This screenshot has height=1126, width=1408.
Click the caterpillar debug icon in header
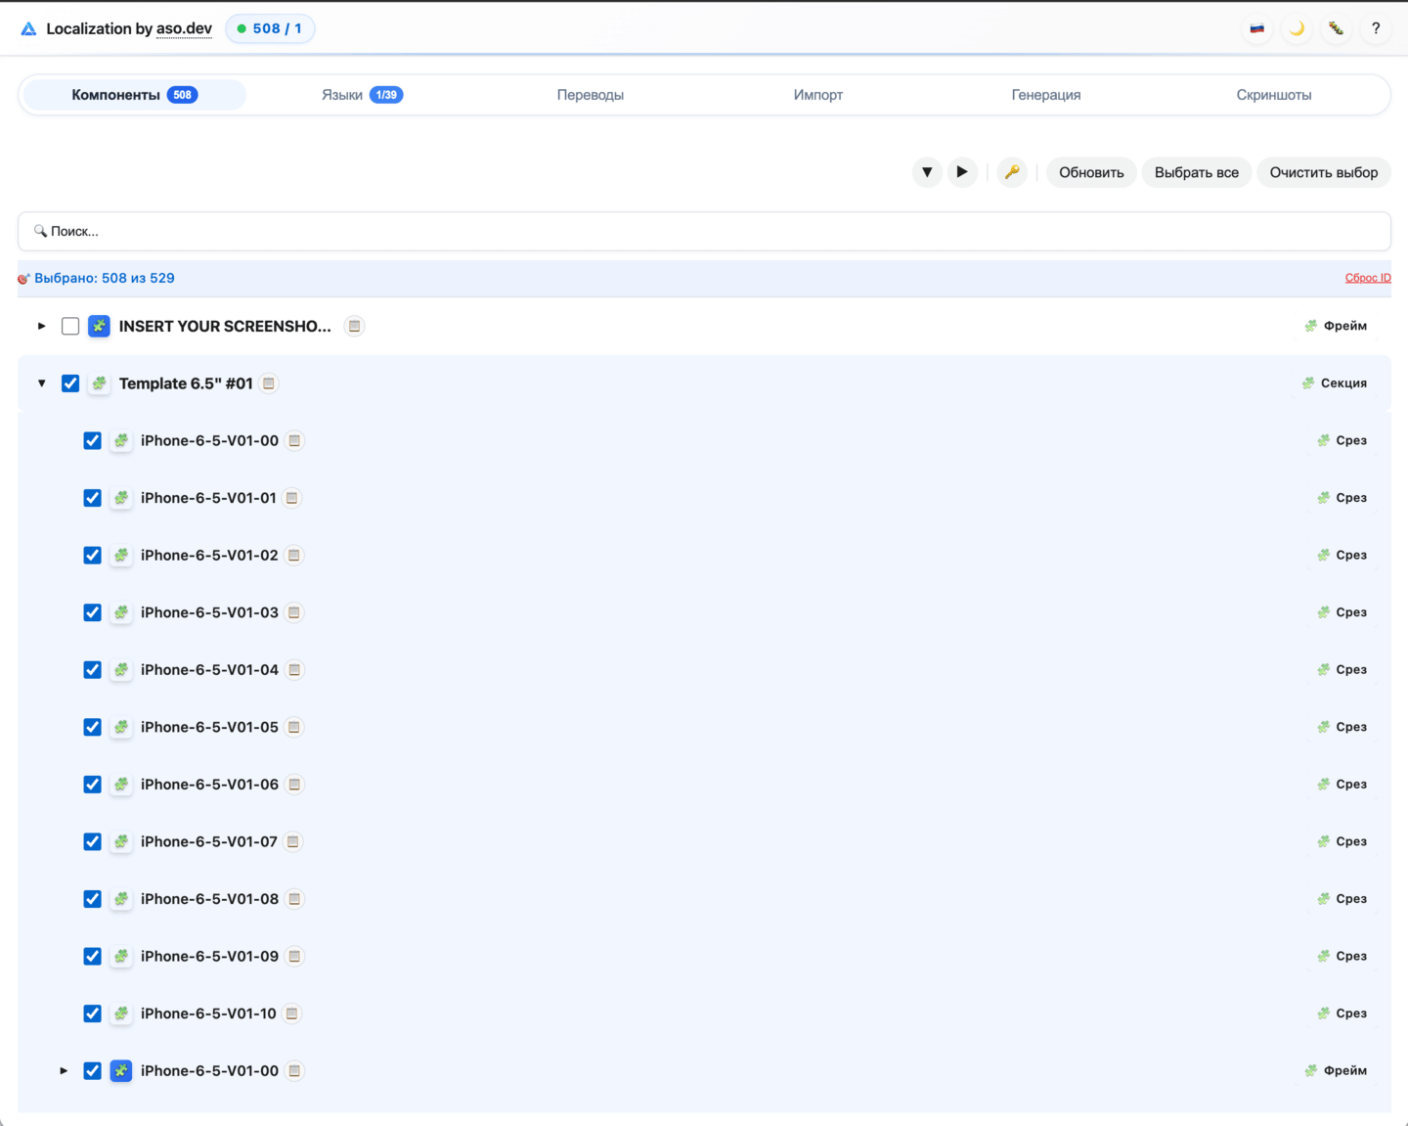tap(1336, 28)
